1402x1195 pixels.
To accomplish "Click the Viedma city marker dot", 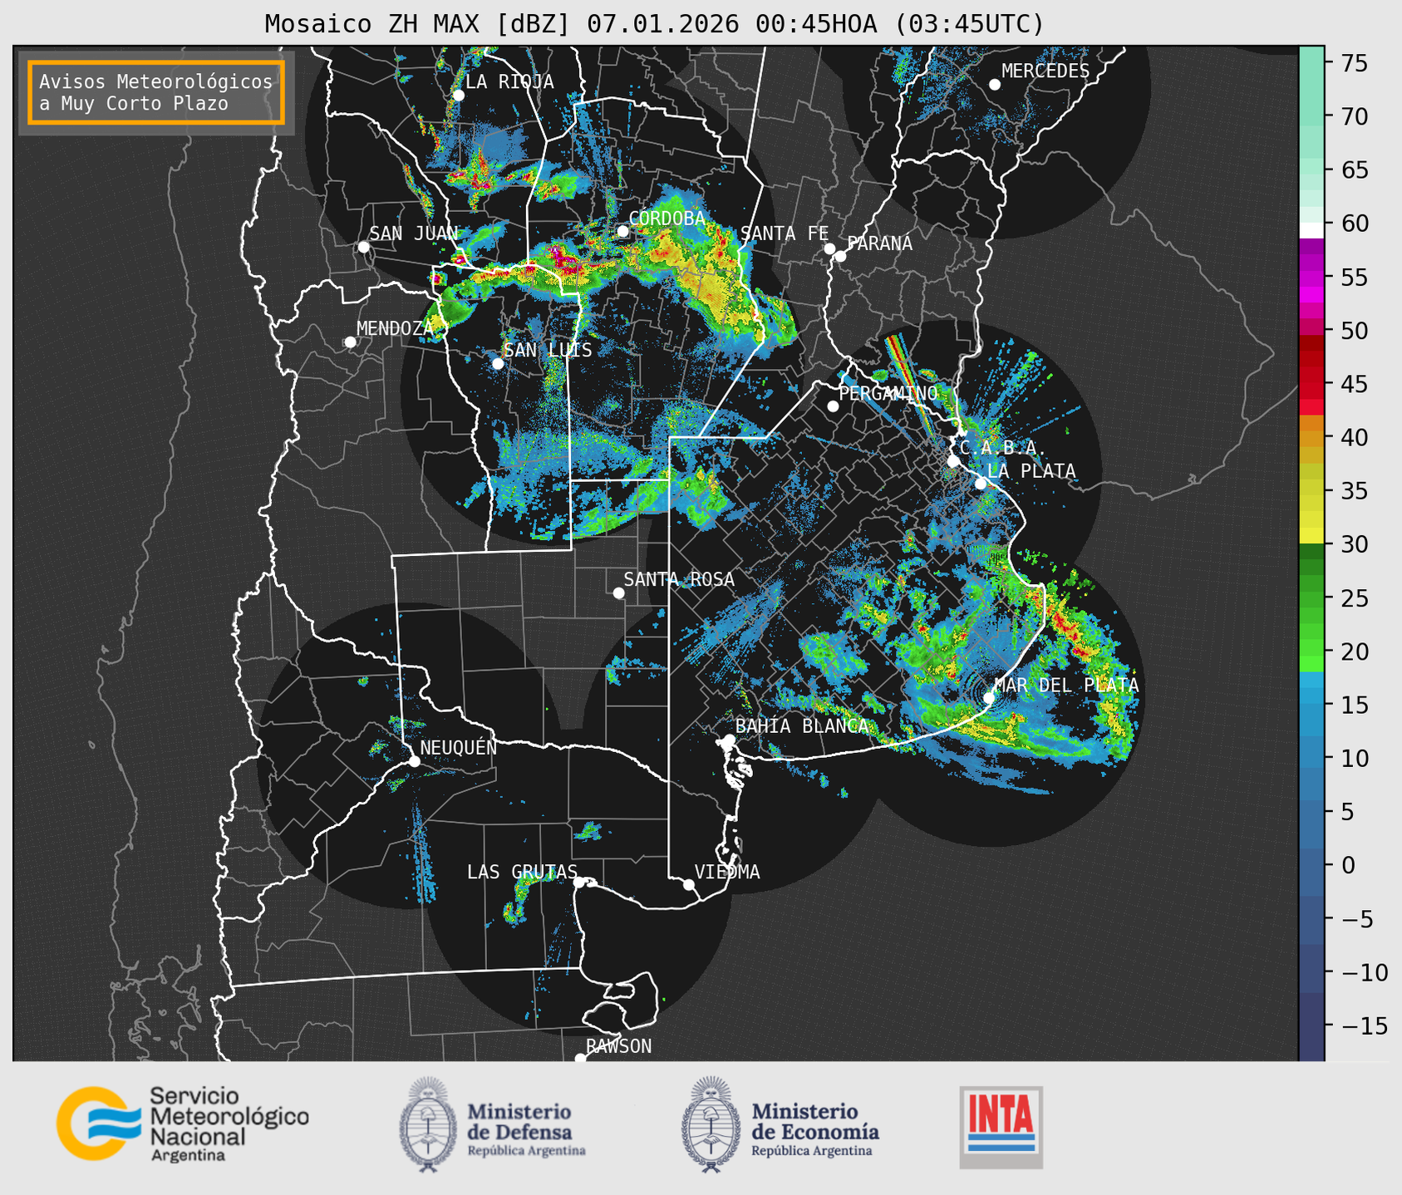I will 689,884.
